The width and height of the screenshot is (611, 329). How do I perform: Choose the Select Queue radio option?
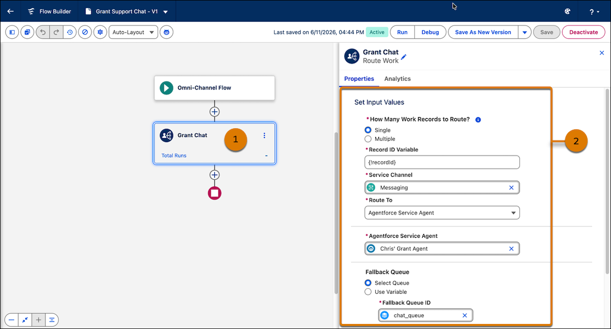pyautogui.click(x=368, y=283)
